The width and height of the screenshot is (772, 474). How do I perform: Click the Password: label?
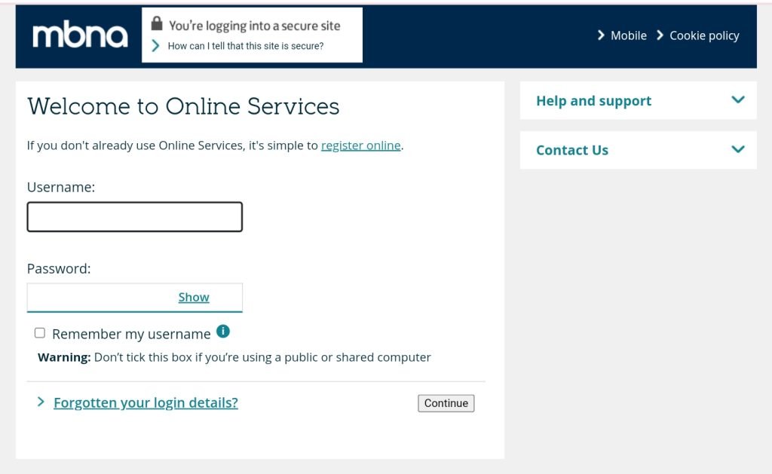click(59, 269)
